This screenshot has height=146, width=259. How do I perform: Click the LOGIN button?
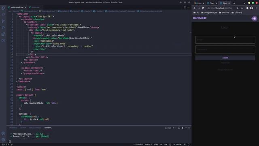point(225,58)
